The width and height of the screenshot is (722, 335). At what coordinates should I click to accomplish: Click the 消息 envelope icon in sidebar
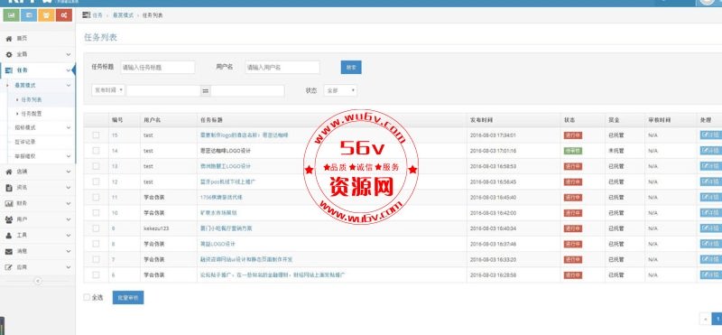point(9,251)
